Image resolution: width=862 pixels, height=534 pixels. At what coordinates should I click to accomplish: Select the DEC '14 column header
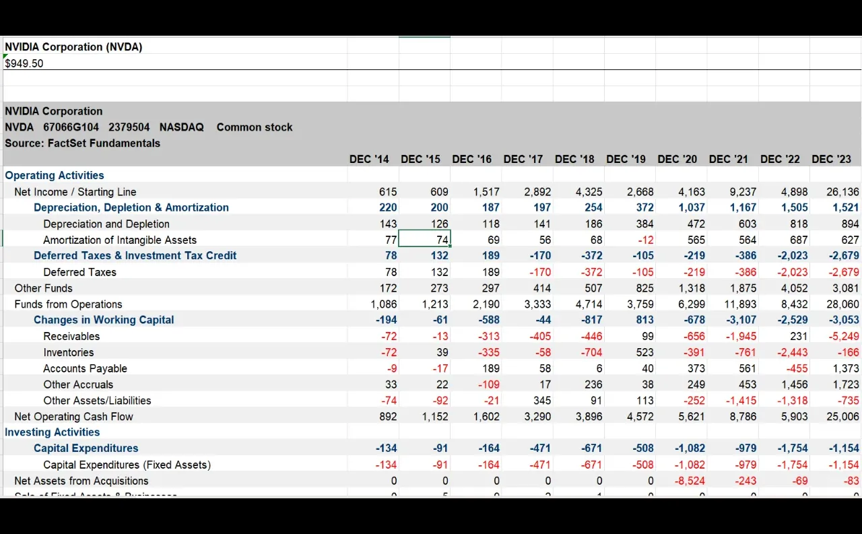369,159
